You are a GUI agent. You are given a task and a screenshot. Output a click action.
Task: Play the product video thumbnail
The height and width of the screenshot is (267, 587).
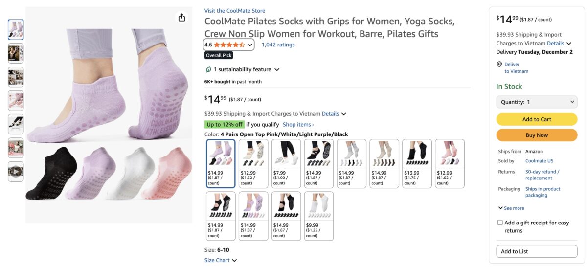(16, 172)
